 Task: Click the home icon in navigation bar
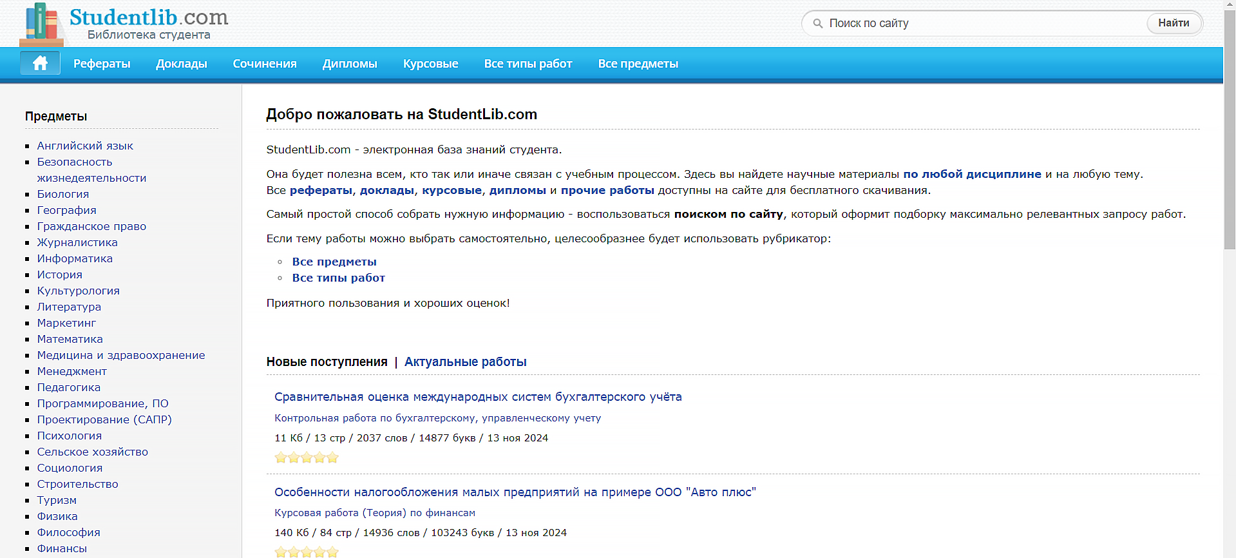click(x=40, y=63)
